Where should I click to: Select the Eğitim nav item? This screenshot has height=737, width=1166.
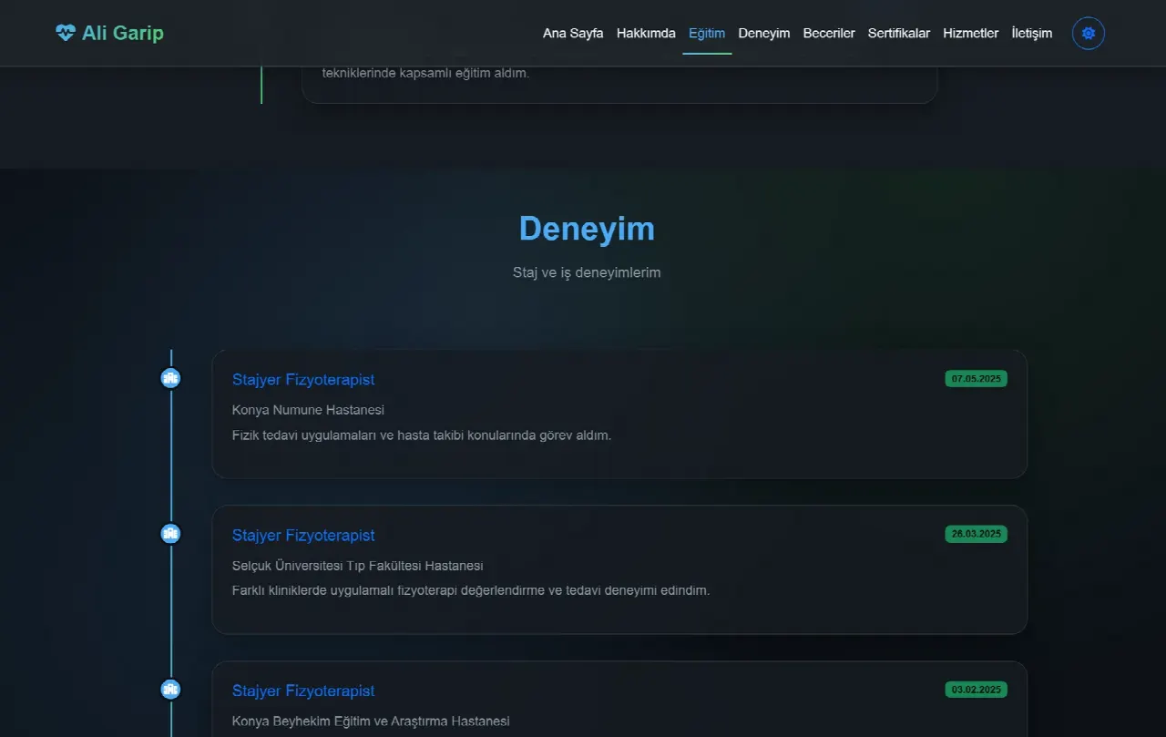[x=707, y=34]
